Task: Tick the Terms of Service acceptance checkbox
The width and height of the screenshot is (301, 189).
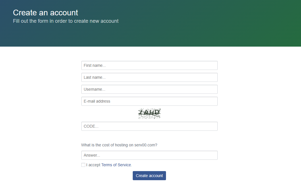Action: (83, 165)
